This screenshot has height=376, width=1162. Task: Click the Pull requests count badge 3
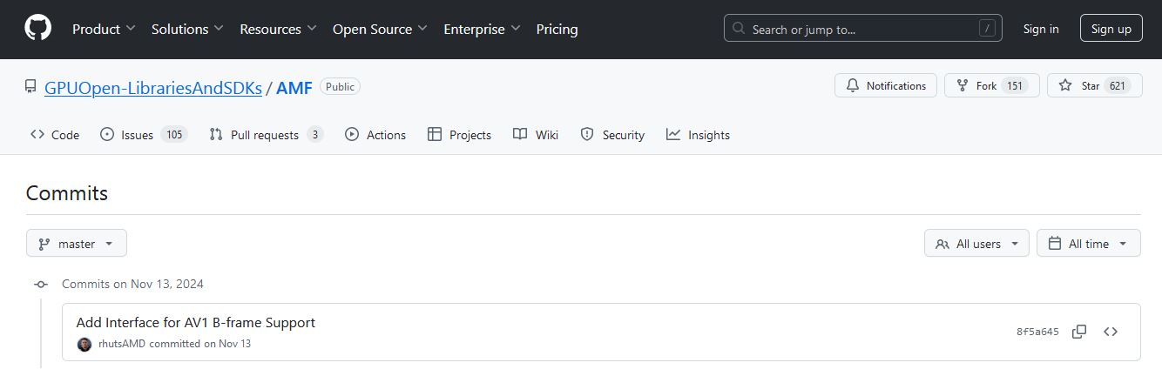314,135
